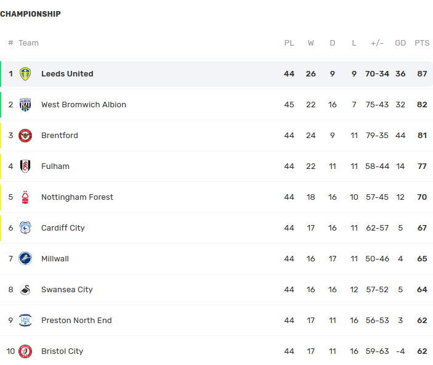This screenshot has width=433, height=365.
Task: Open the Leeds United team link
Action: point(67,74)
